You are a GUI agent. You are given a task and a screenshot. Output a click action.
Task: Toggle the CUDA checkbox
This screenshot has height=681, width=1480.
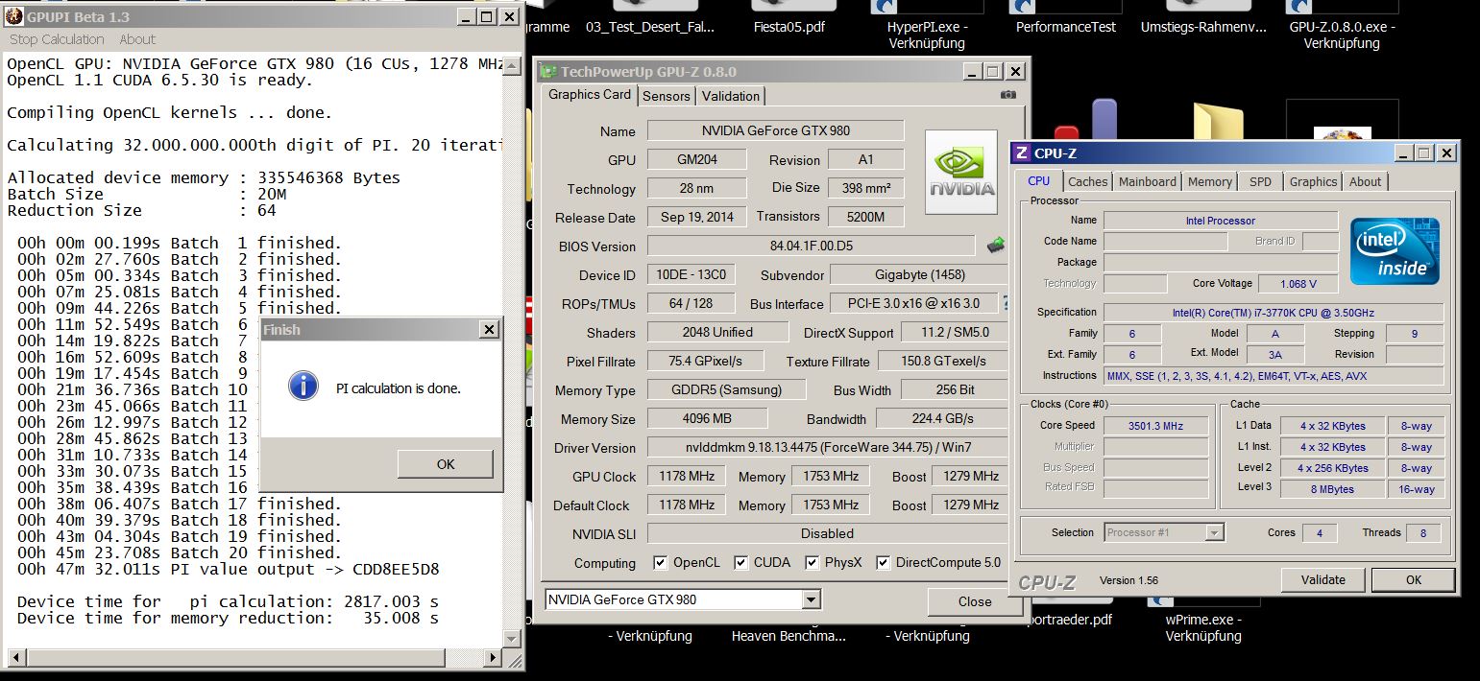coord(740,563)
